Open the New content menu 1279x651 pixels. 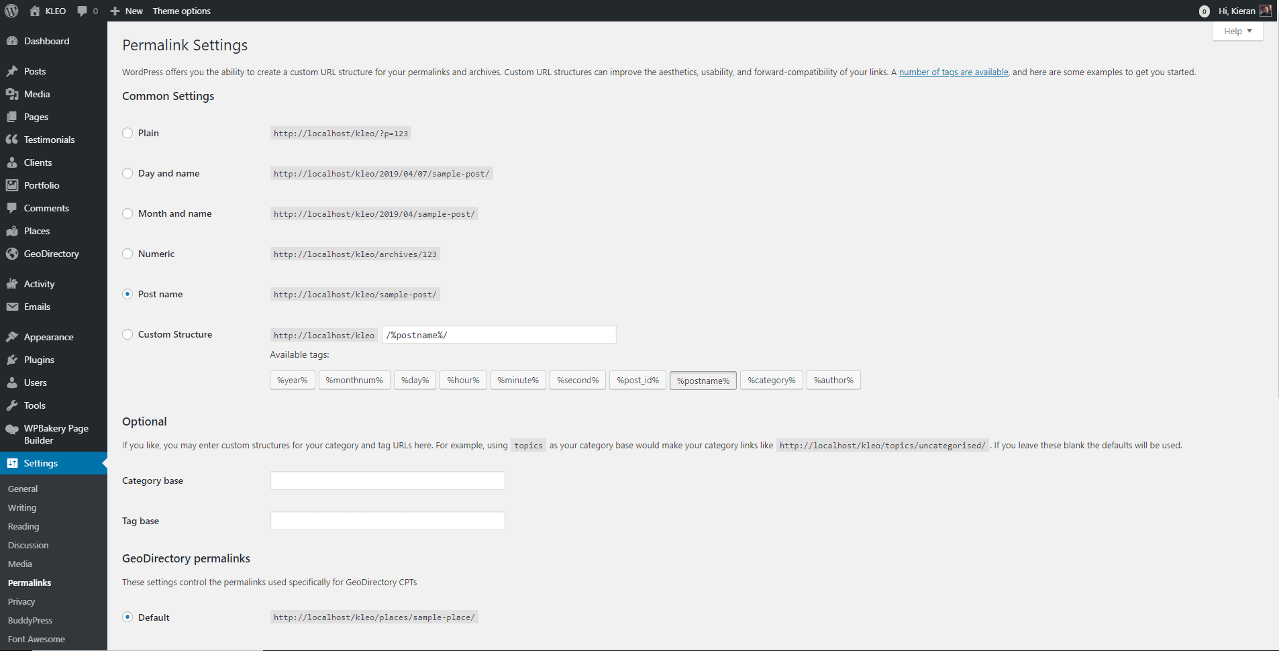point(127,11)
